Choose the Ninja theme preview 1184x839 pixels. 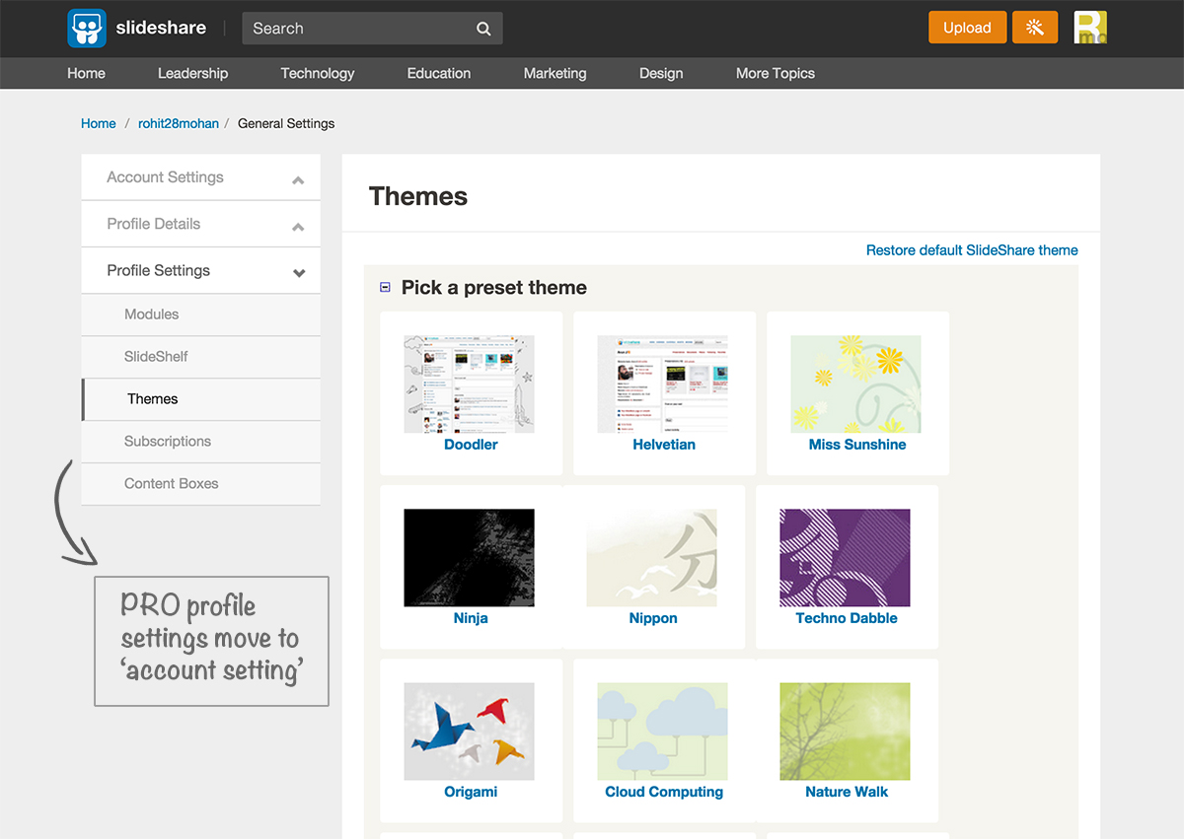pyautogui.click(x=470, y=557)
